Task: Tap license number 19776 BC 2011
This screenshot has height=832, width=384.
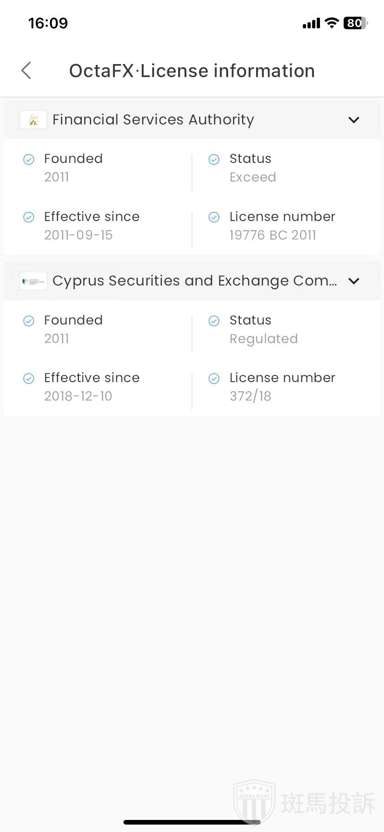Action: (273, 235)
